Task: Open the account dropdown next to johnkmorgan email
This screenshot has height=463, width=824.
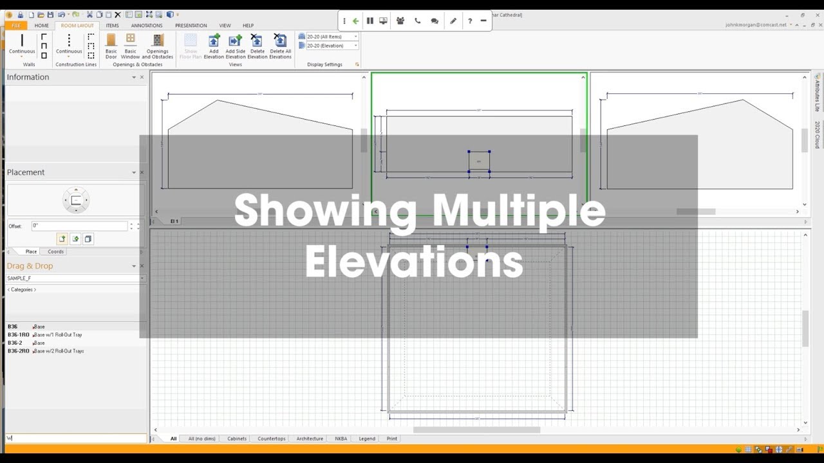Action: tap(792, 25)
